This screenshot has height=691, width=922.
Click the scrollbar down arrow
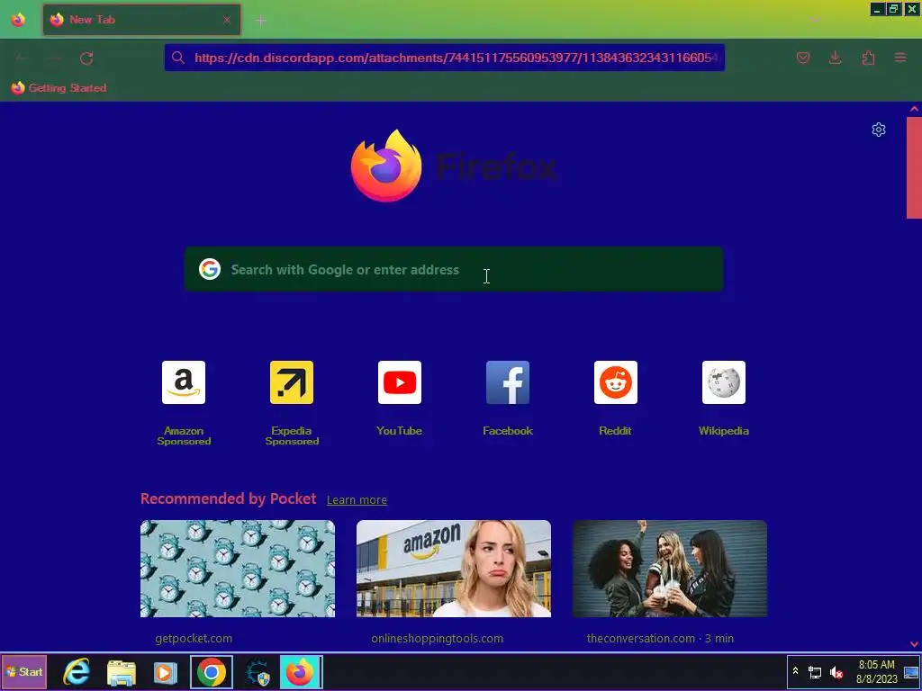point(914,644)
